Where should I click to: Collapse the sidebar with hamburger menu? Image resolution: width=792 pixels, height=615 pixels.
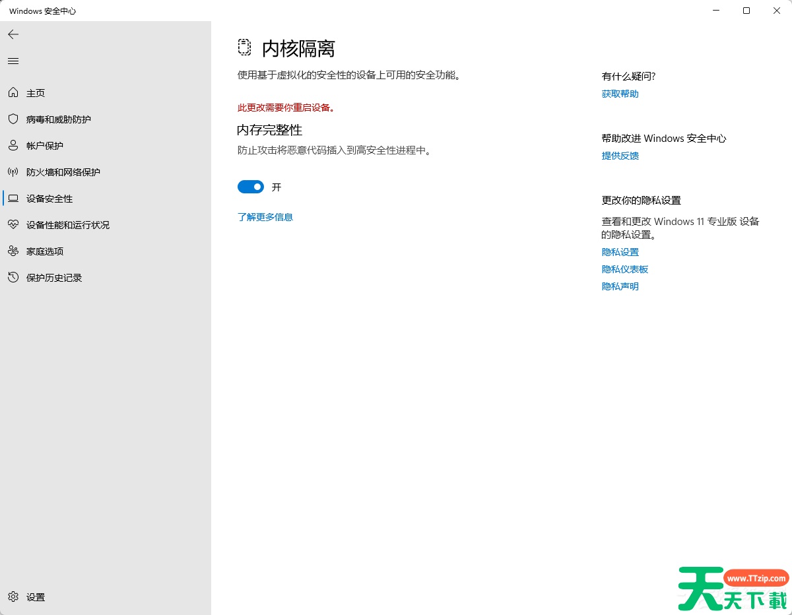click(13, 61)
